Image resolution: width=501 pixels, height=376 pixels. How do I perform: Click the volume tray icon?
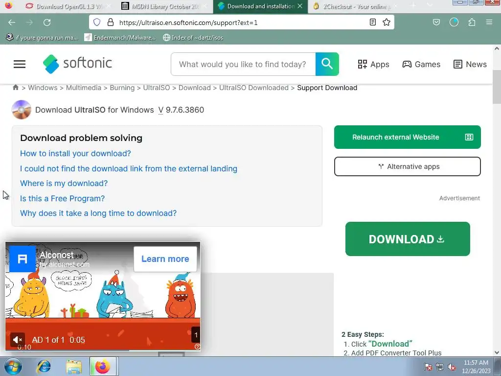452,367
